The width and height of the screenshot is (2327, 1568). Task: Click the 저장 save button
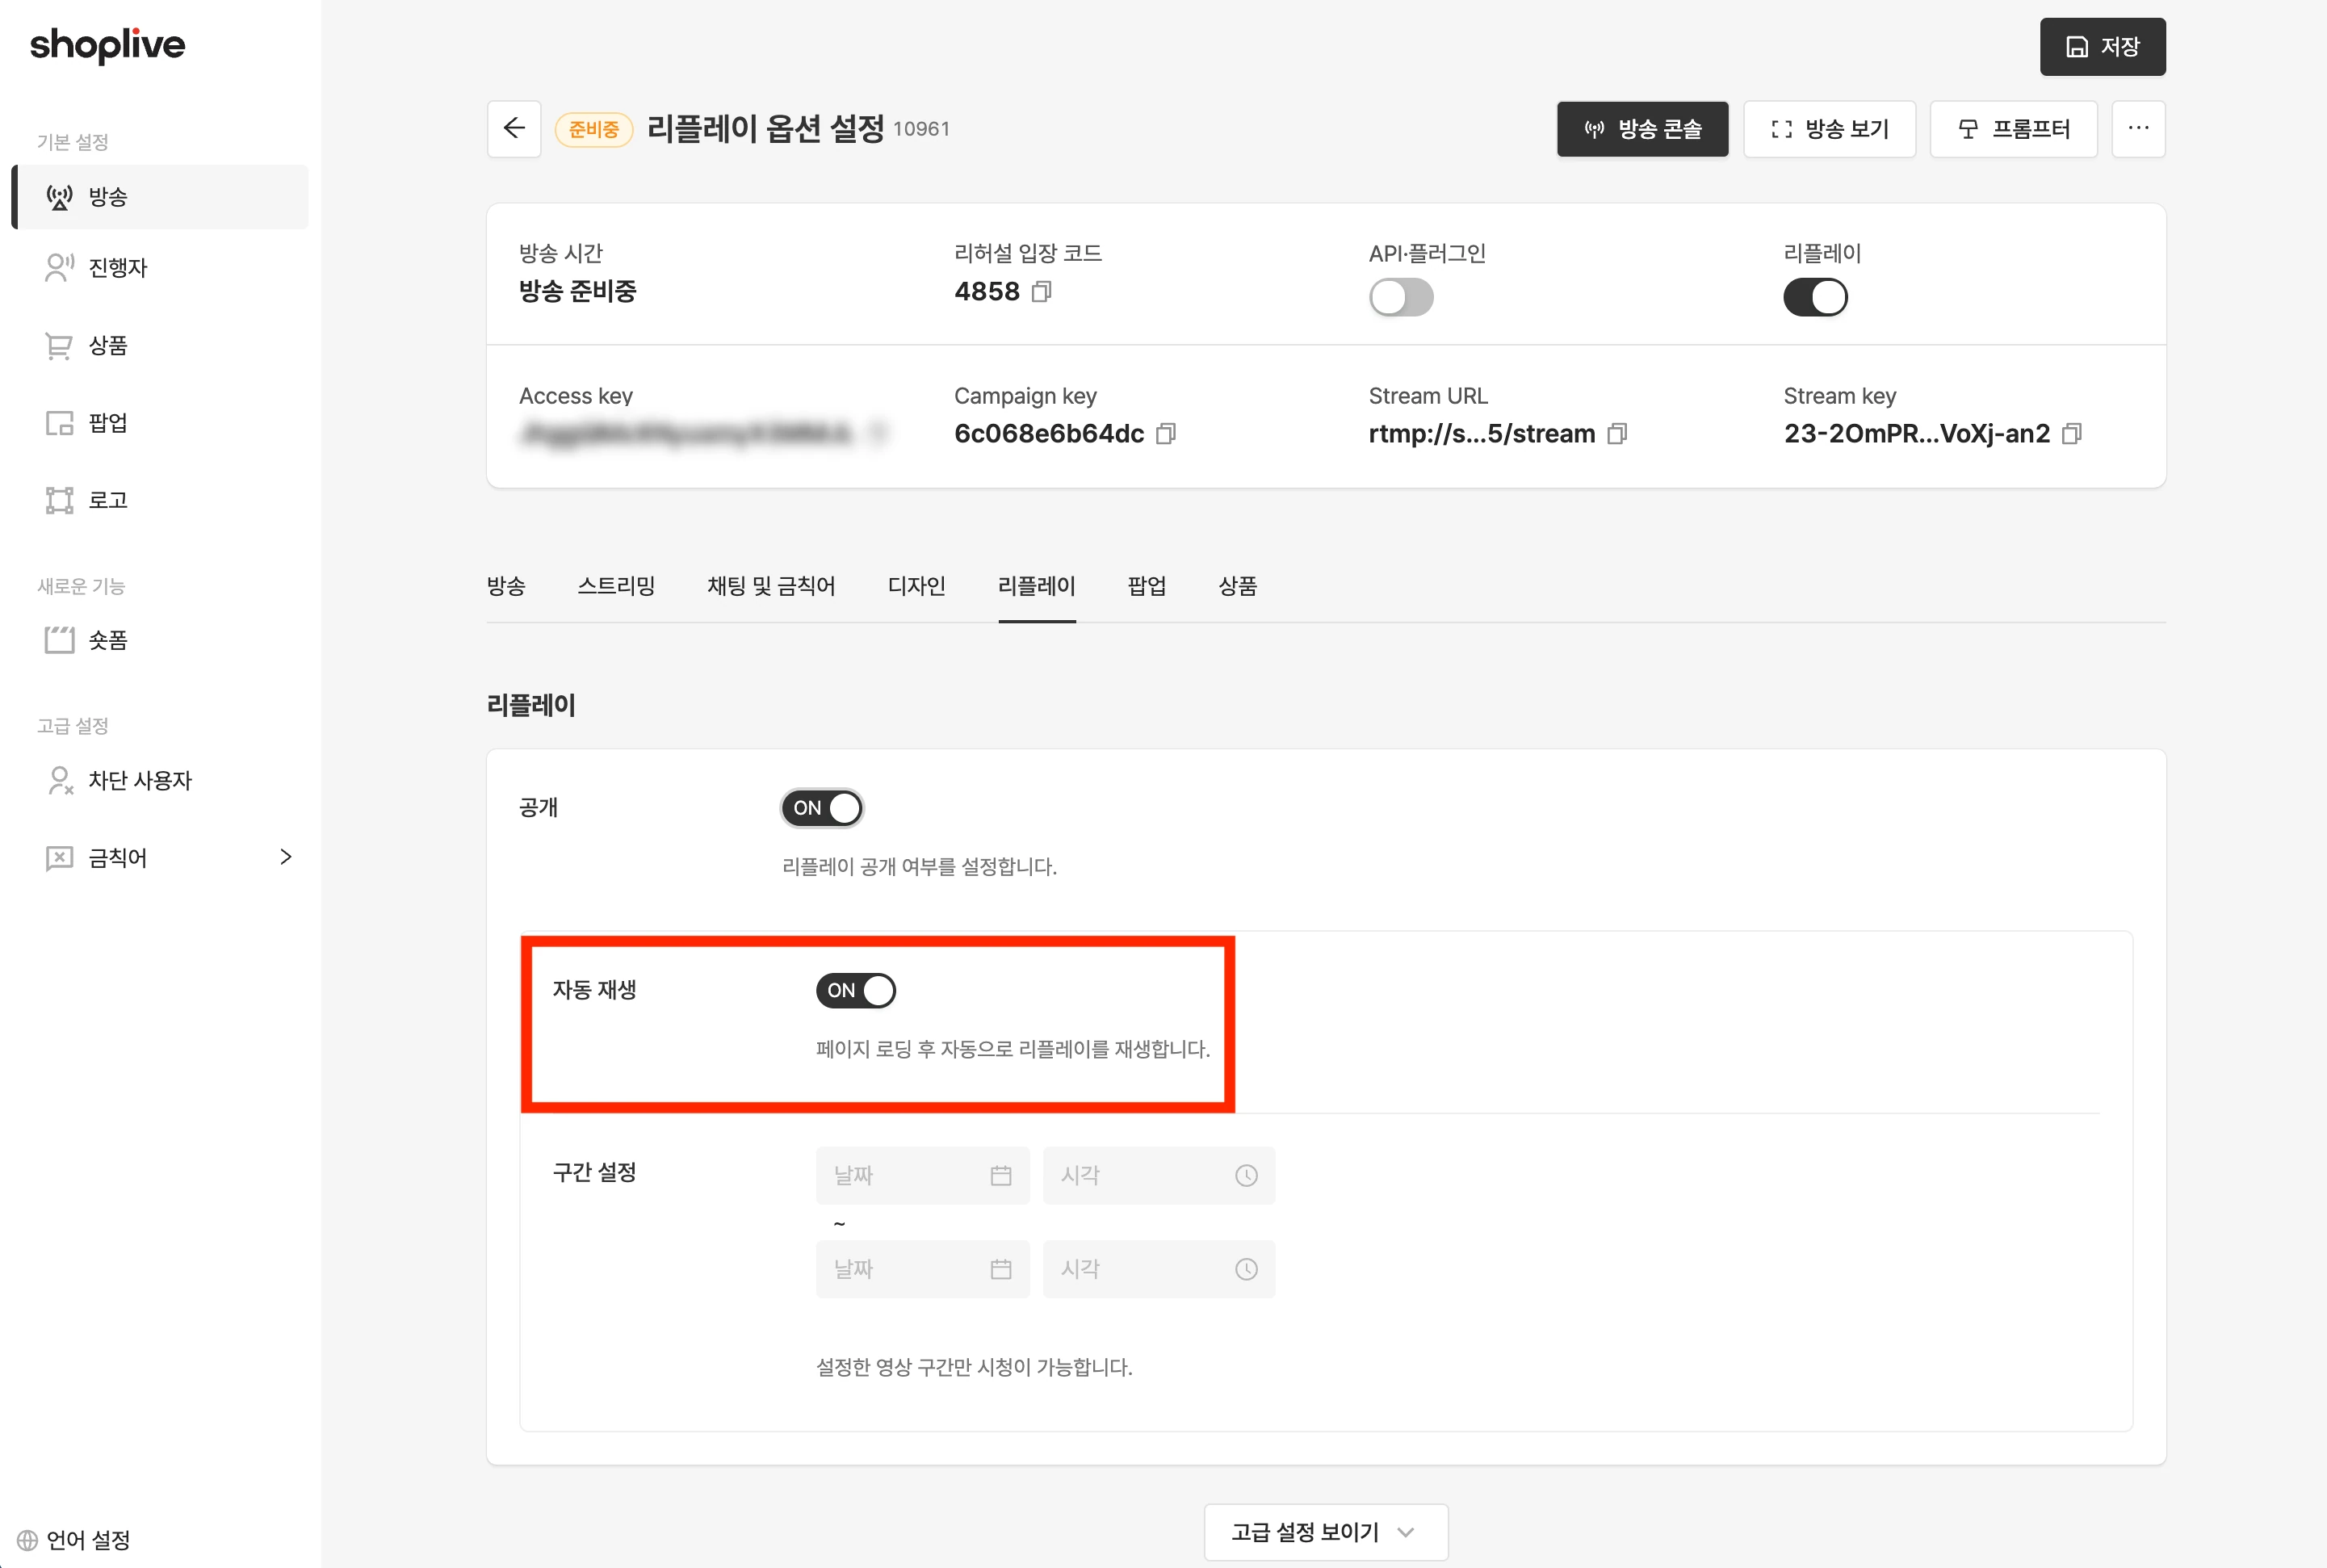click(2103, 46)
